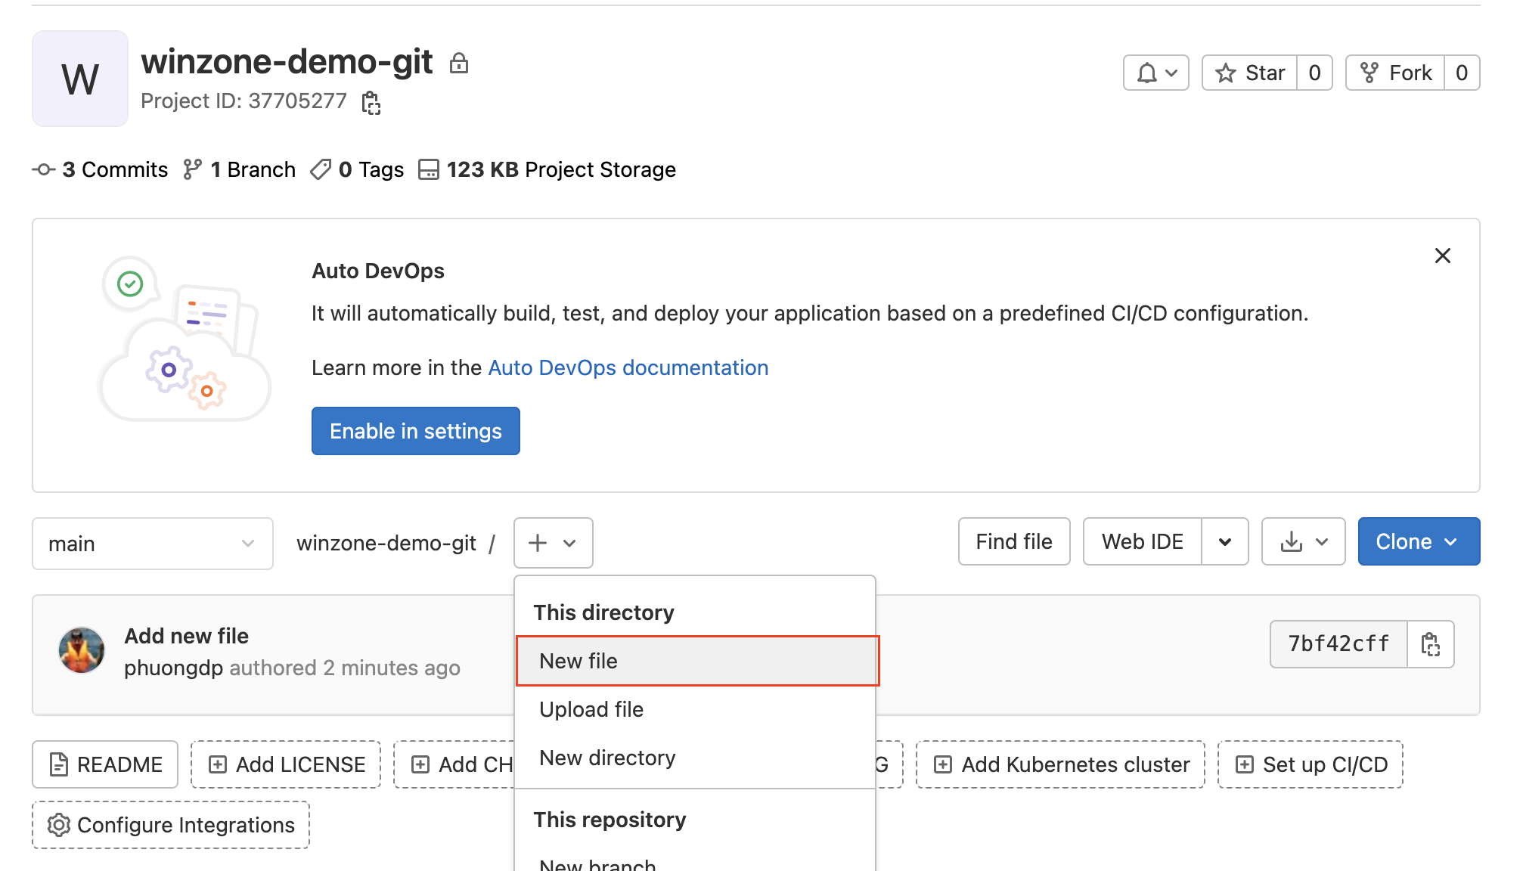Dismiss the Auto DevOps banner
This screenshot has width=1523, height=871.
(x=1442, y=256)
